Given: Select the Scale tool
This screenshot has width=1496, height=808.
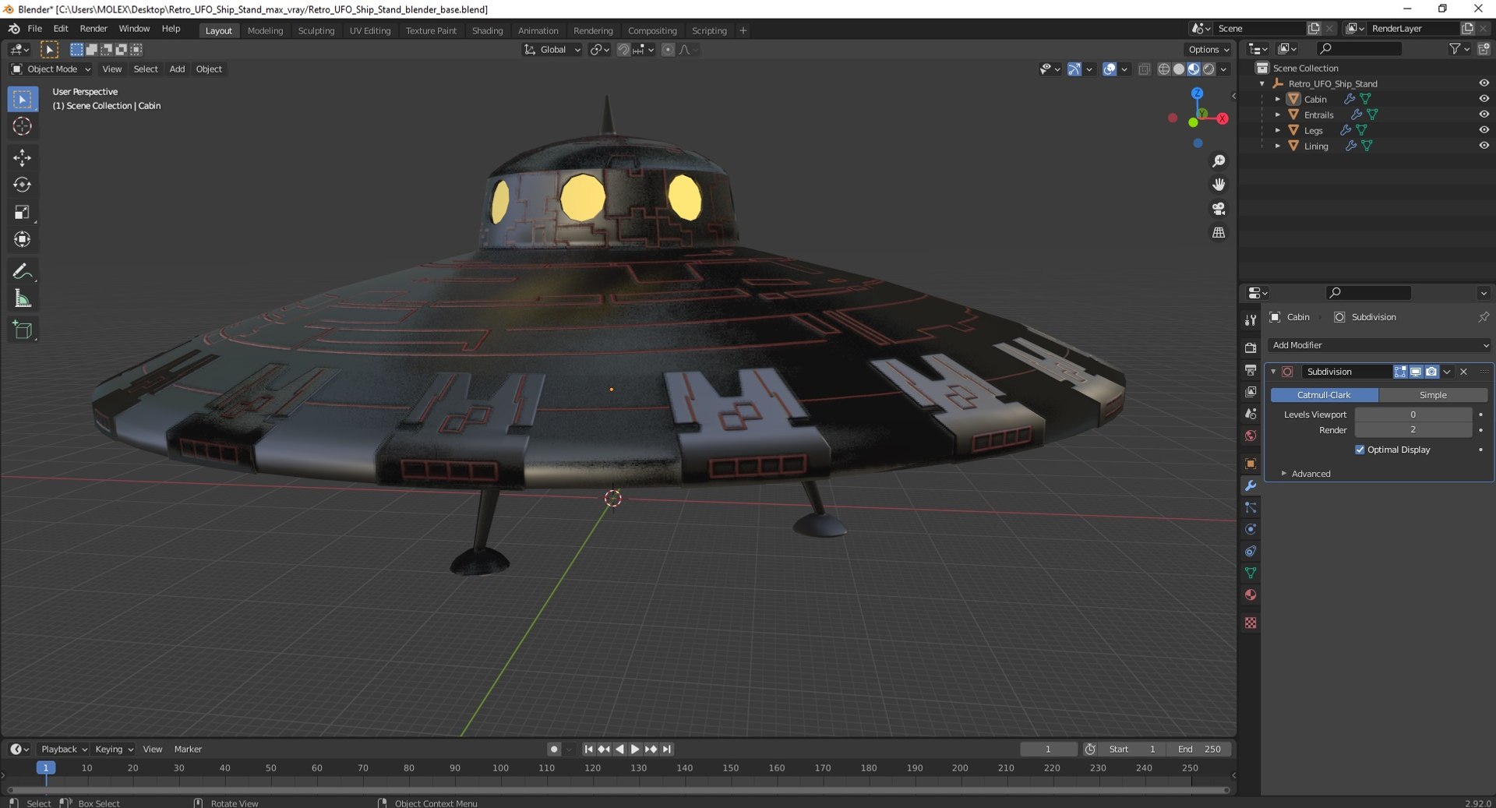Looking at the screenshot, I should click(22, 212).
